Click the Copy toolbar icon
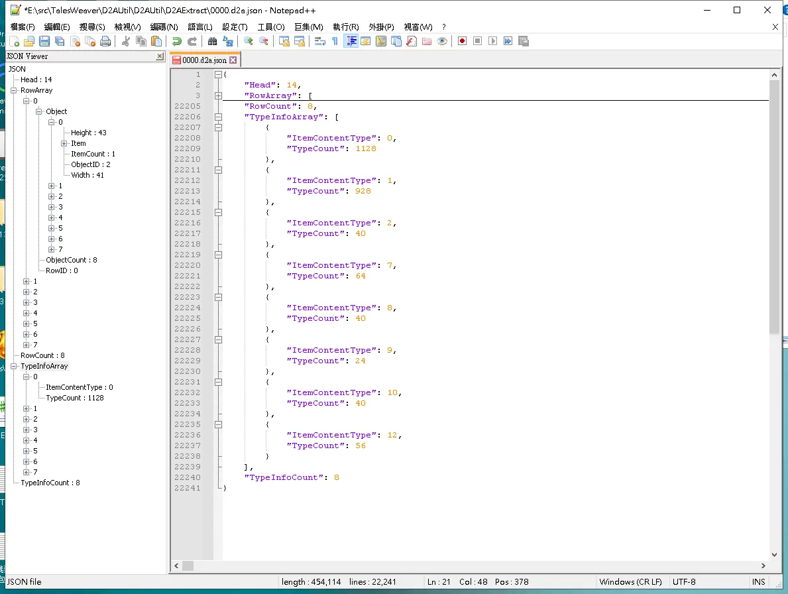Screen dimensions: 788x594 [x=141, y=41]
